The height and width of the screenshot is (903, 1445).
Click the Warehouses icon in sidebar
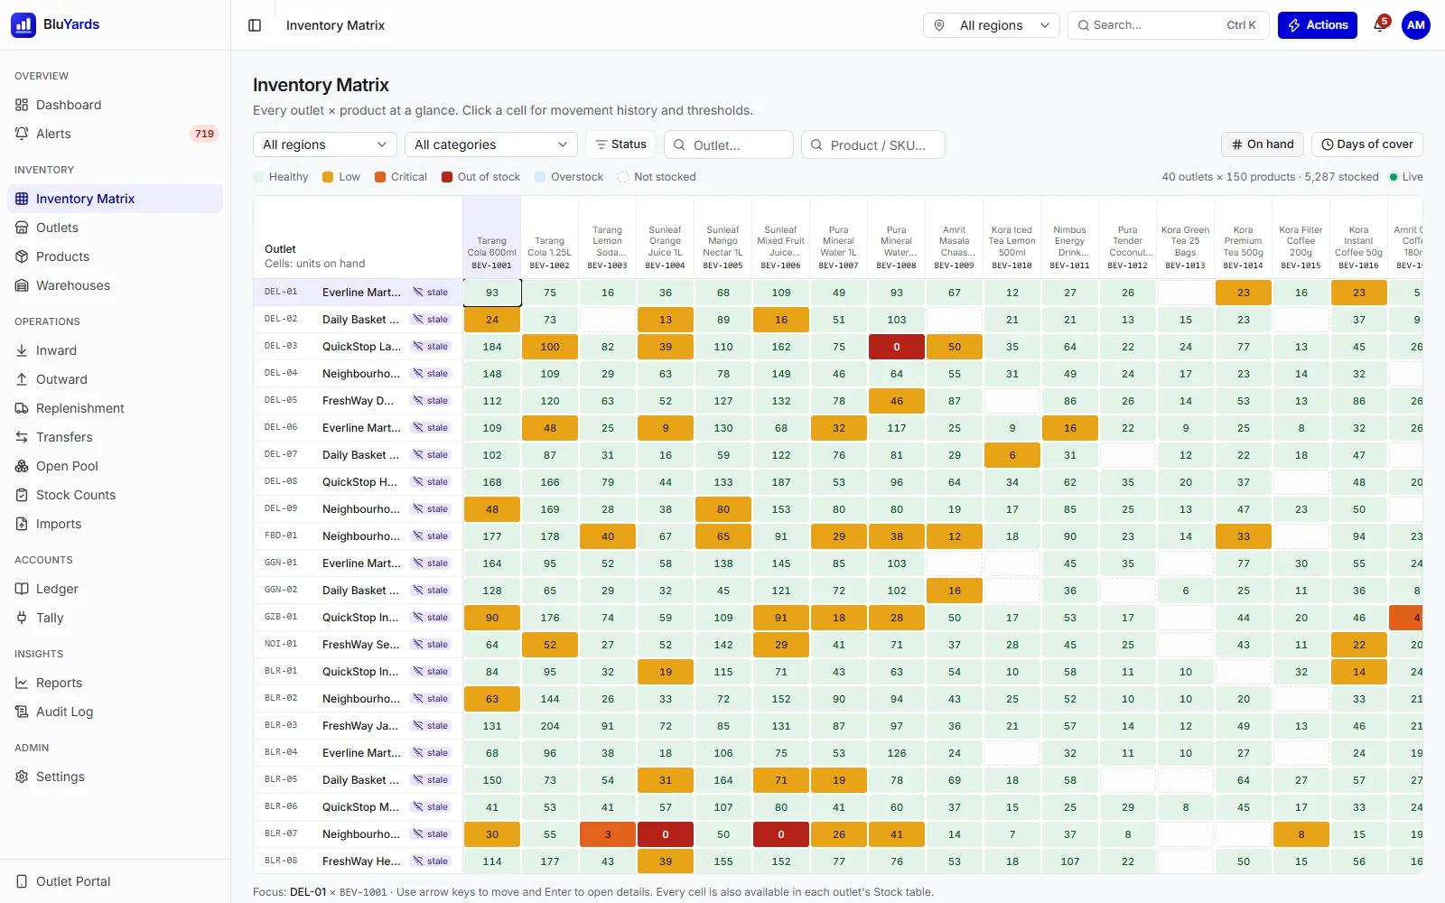click(22, 285)
